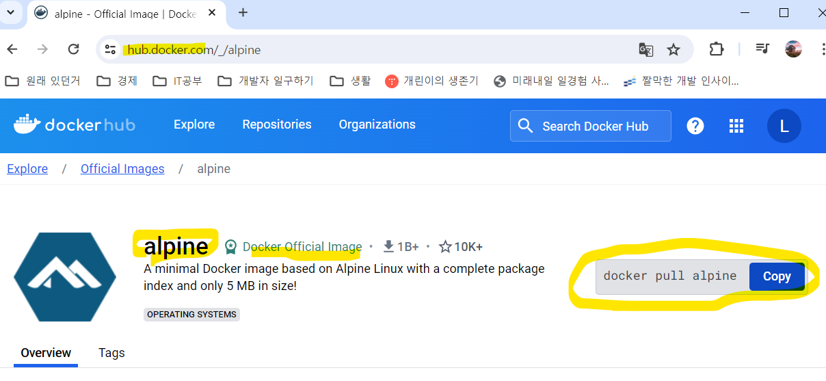The width and height of the screenshot is (826, 381).
Task: Click the Docker Official Image badge
Action: pos(294,247)
